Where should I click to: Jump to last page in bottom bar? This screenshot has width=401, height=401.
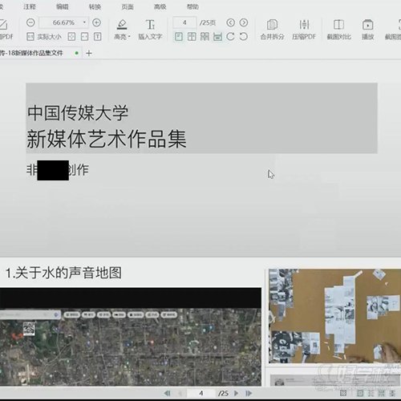coord(249,393)
